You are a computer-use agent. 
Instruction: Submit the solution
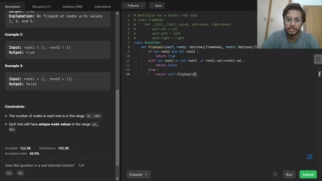click(308, 174)
